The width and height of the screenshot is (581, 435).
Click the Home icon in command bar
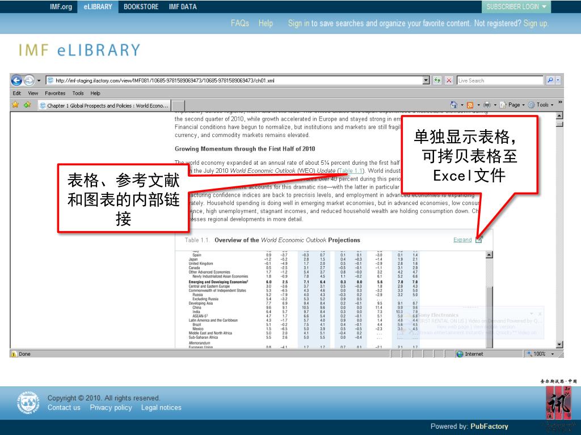(453, 105)
